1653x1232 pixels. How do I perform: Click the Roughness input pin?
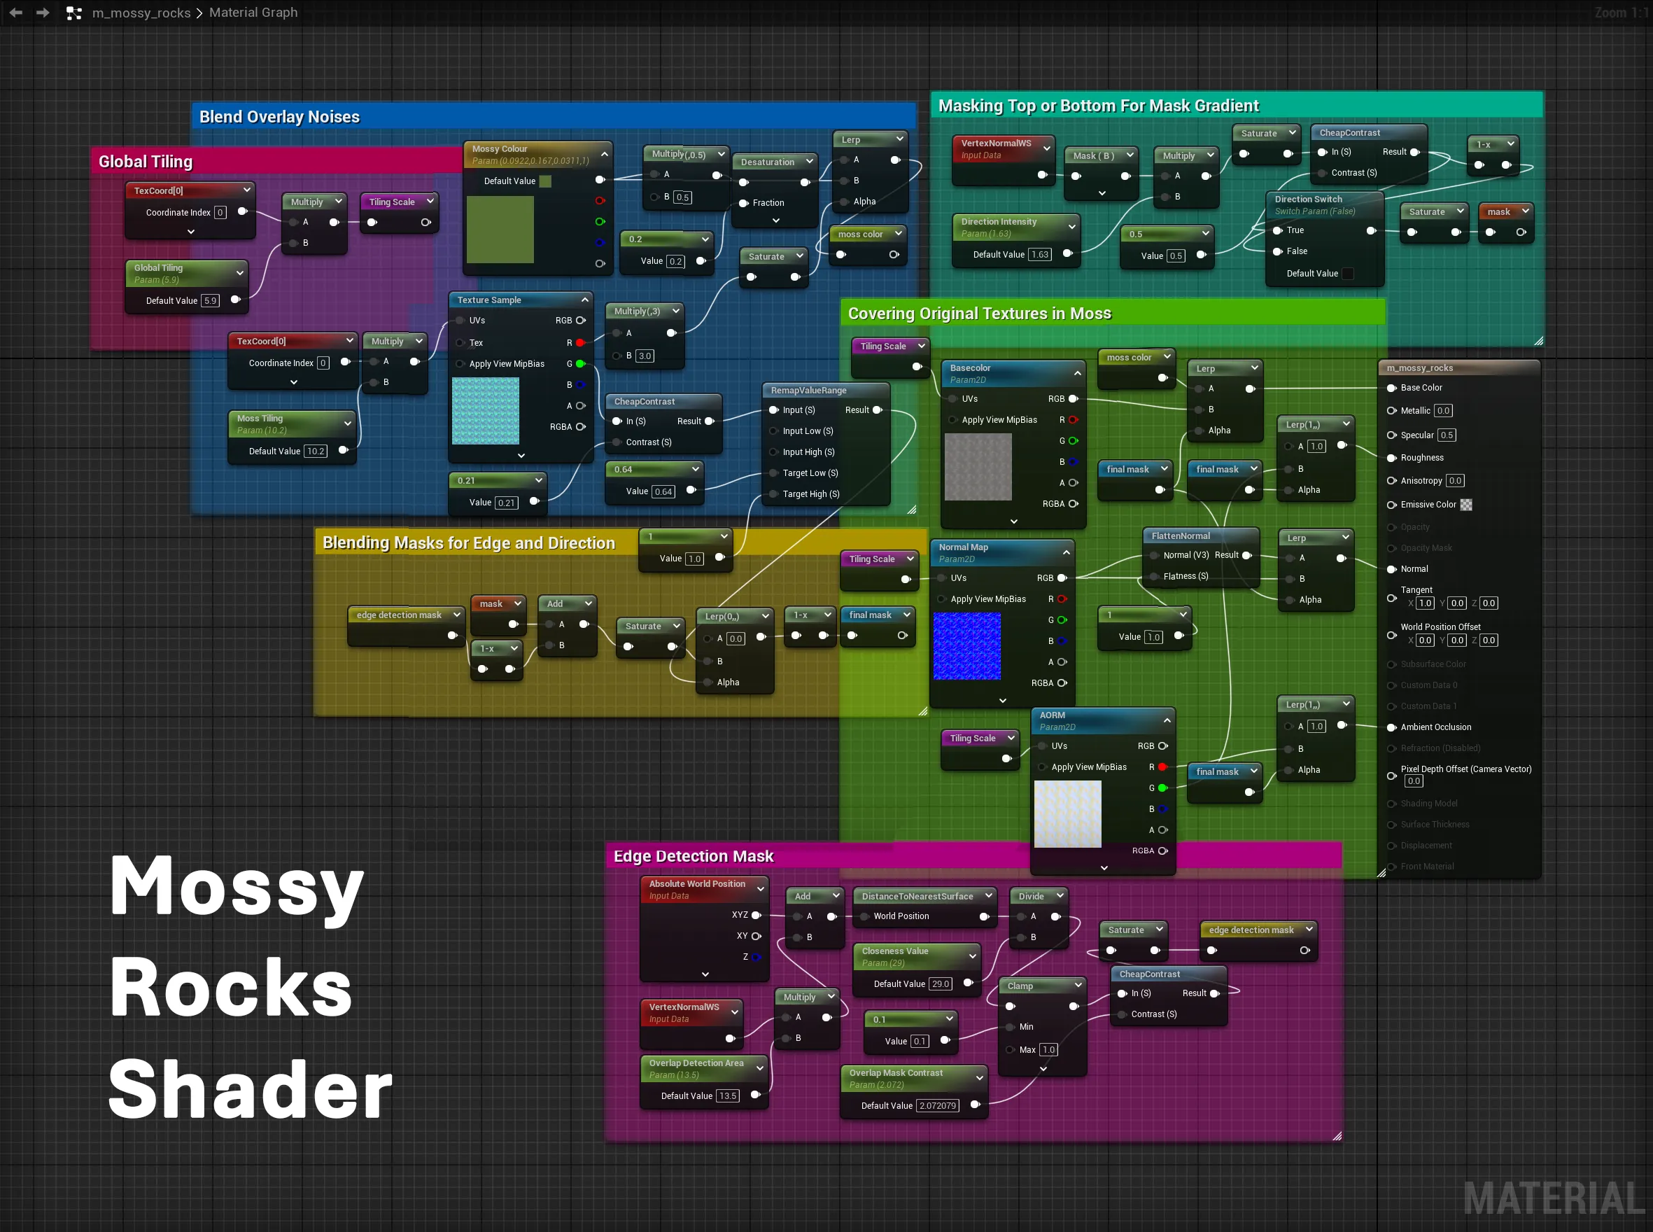[1391, 458]
